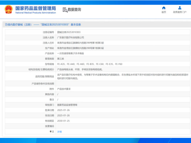The image size is (191, 143).
Task: Click the 产品名称 label
Action: click(49, 53)
